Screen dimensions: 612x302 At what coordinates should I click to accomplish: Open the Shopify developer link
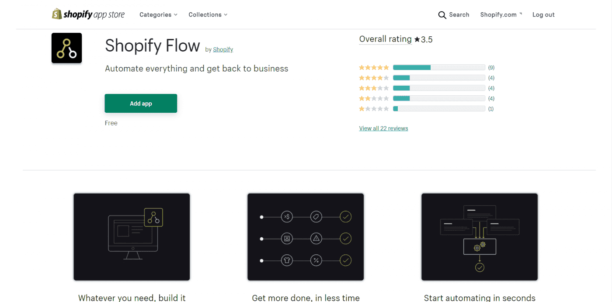click(223, 49)
